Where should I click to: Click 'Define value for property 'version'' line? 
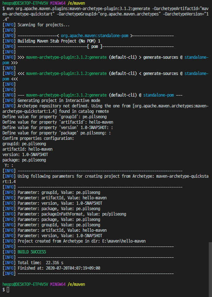[x=58, y=128]
